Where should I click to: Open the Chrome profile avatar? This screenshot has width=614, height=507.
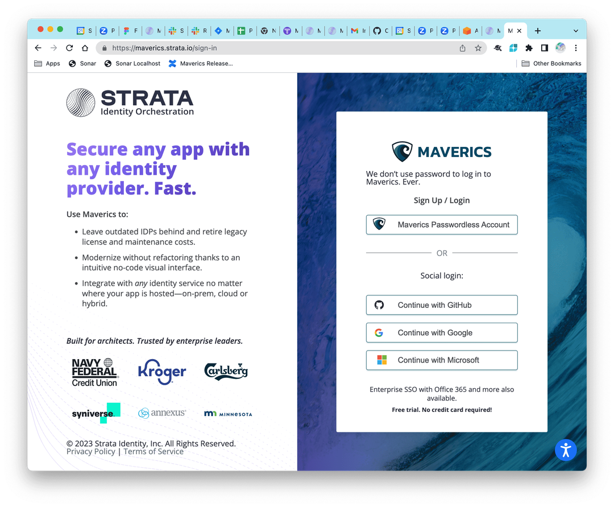(x=561, y=48)
